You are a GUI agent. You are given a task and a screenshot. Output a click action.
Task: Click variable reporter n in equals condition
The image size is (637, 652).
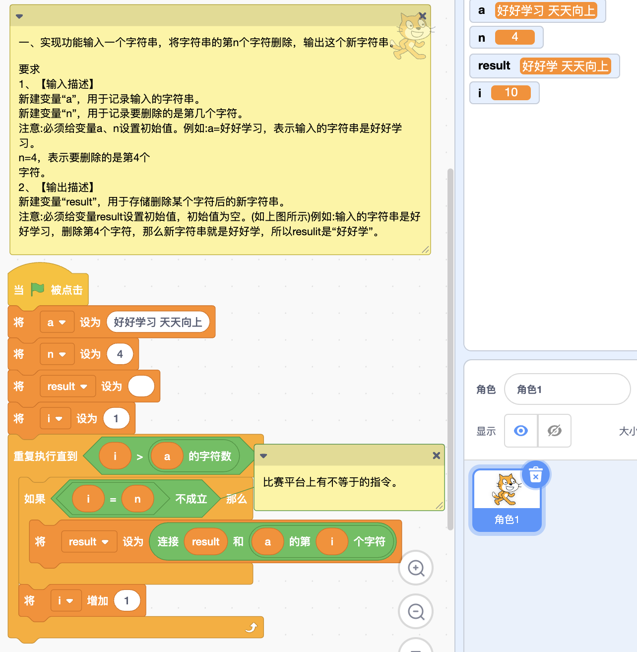tap(137, 499)
